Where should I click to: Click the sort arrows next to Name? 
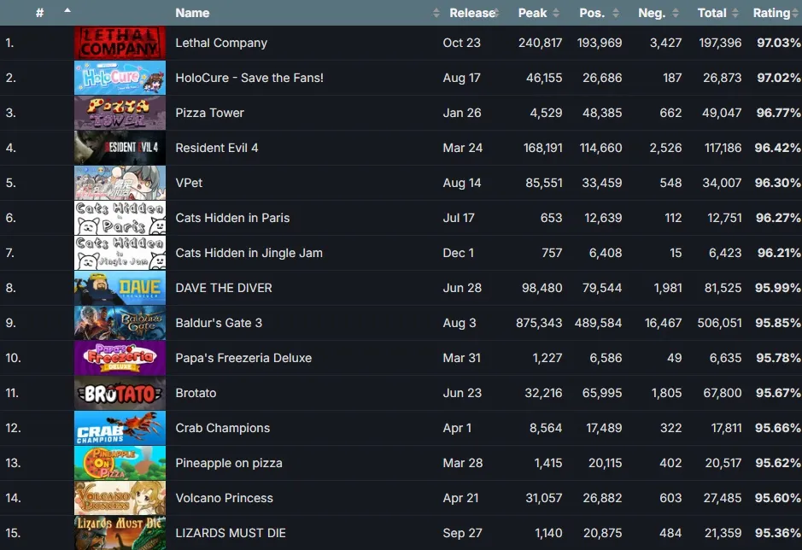[436, 13]
